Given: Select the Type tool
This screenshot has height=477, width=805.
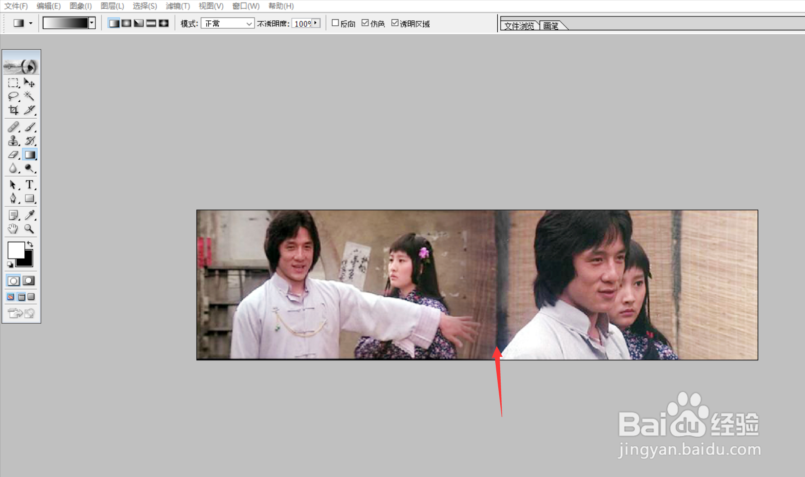Looking at the screenshot, I should [29, 185].
